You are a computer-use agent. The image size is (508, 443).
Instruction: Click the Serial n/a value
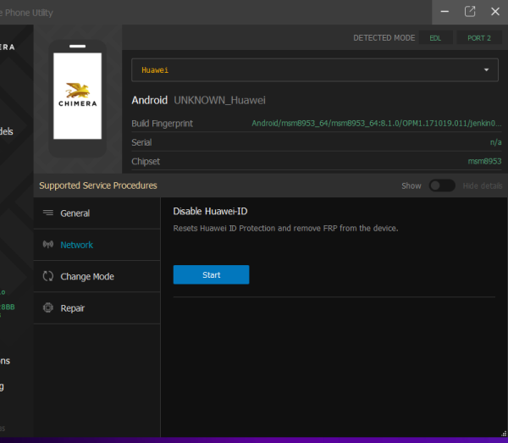click(495, 142)
